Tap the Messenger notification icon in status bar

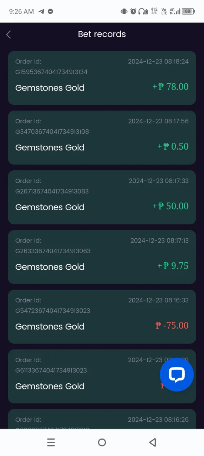(x=51, y=11)
